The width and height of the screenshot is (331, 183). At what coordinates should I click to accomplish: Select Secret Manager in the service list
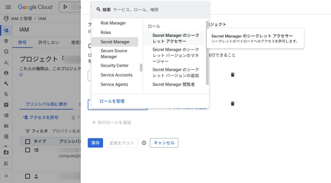pos(115,42)
